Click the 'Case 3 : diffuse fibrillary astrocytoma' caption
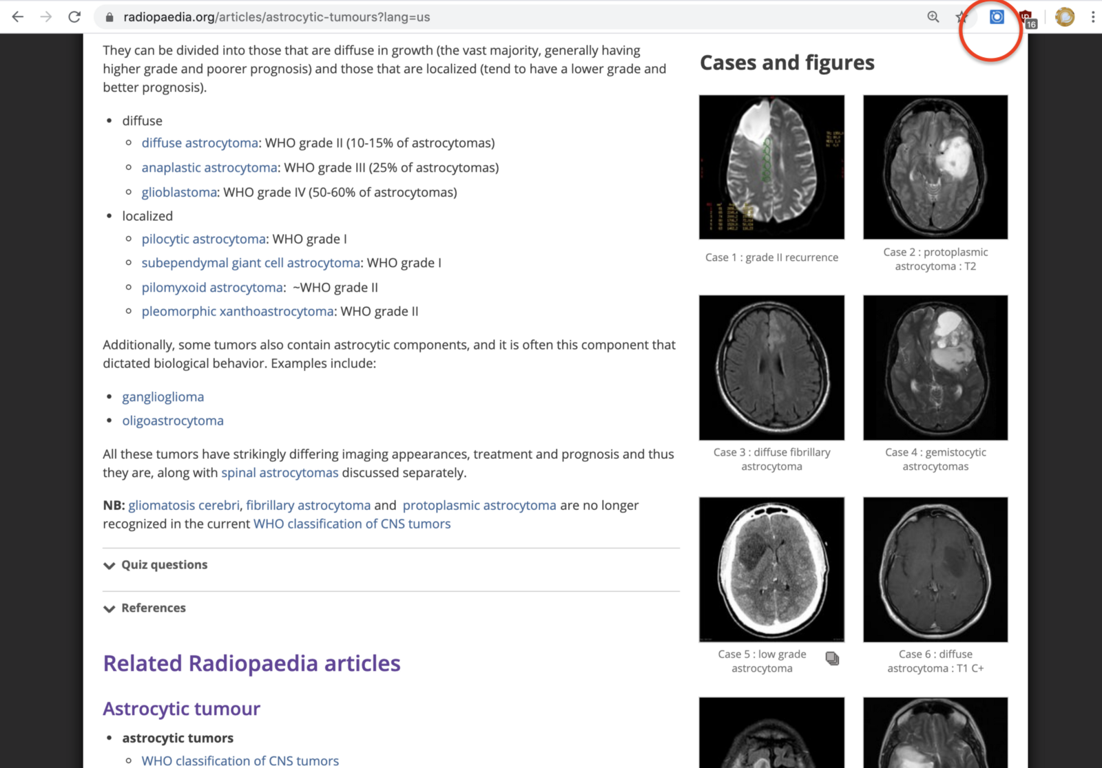The image size is (1102, 768). tap(771, 459)
